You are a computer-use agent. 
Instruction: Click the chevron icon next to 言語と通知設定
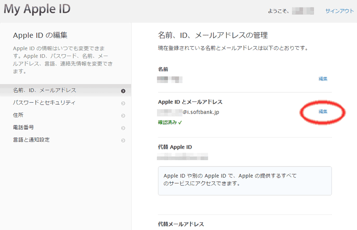pyautogui.click(x=123, y=141)
